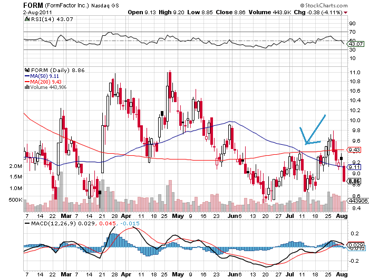Screen dimensions: 369x279
Task: Click the (FormFactor Inc.) company name
Action: click(67, 5)
